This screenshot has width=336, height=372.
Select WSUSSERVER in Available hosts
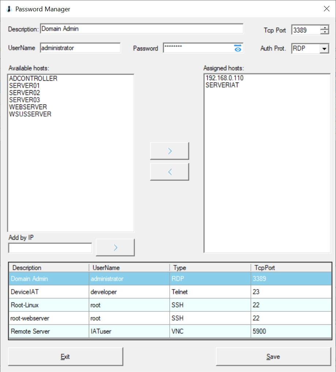(x=30, y=114)
